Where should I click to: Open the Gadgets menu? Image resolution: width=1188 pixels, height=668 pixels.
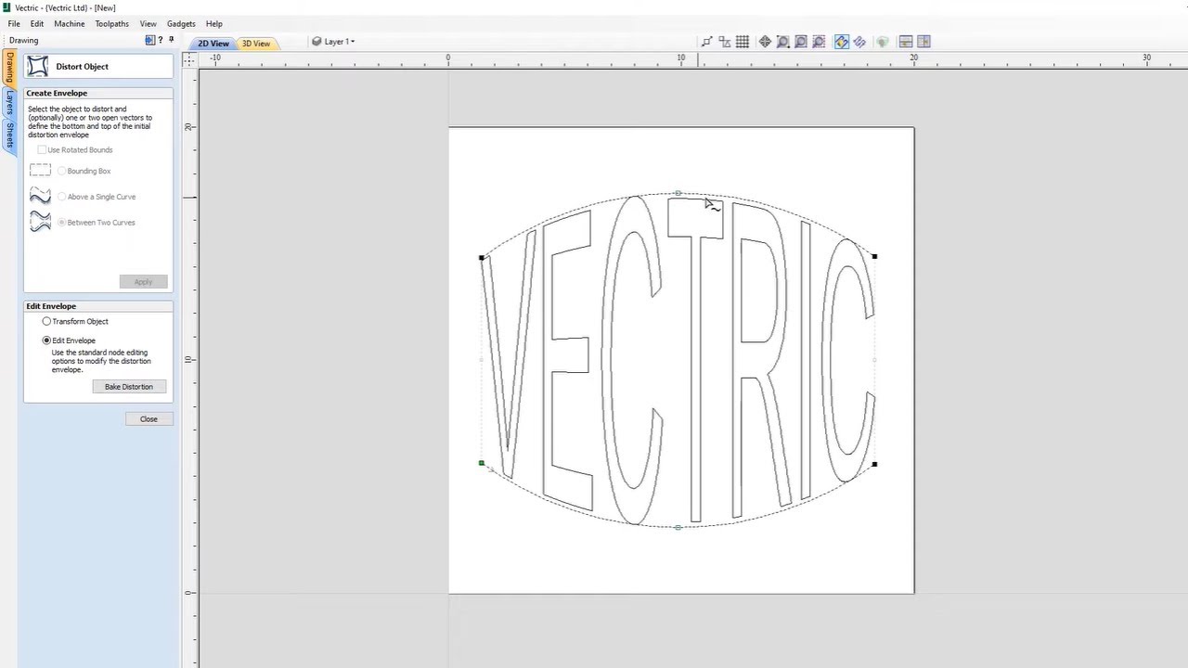[181, 23]
